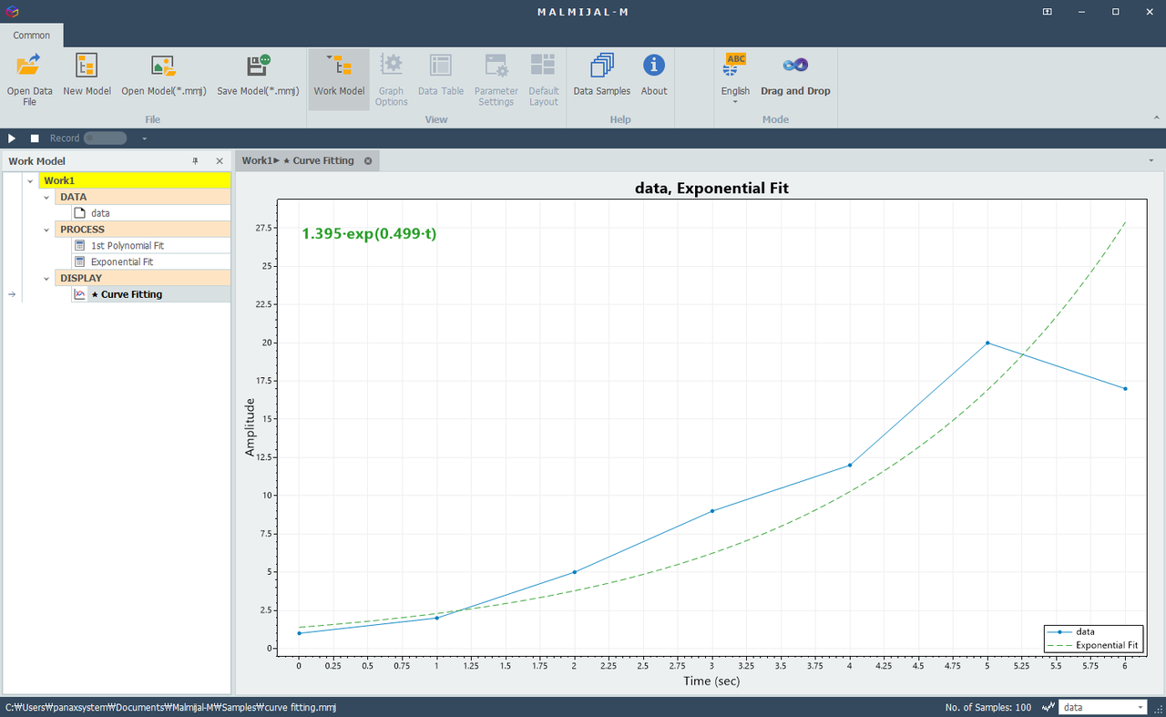This screenshot has height=717, width=1166.
Task: Click the Amplitude axis label
Action: click(251, 427)
